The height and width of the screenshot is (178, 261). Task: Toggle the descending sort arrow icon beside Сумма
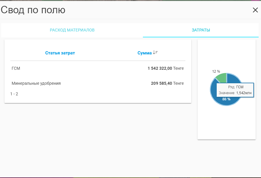pos(155,53)
